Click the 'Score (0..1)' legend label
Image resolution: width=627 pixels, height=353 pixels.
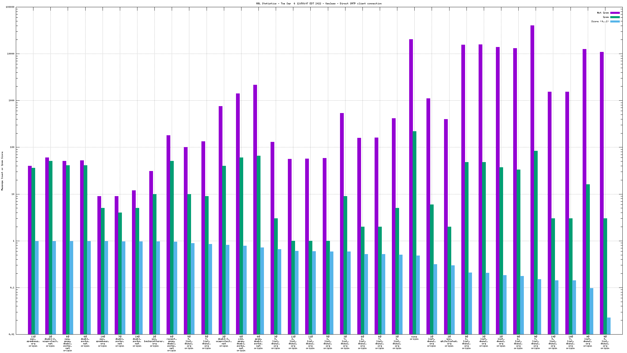pos(600,21)
